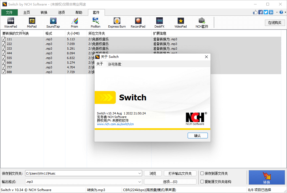Switch to the 主页 tab
The height and width of the screenshot is (193, 287).
[x=26, y=12]
